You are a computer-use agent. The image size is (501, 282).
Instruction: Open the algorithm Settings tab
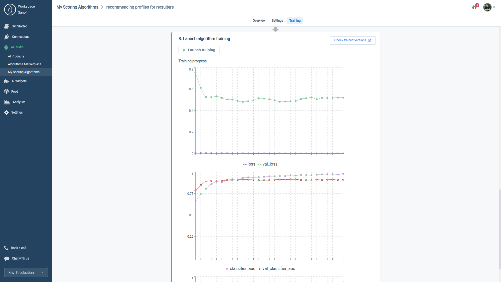pos(277,21)
